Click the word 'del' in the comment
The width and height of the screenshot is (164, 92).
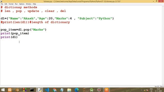pos(63,11)
